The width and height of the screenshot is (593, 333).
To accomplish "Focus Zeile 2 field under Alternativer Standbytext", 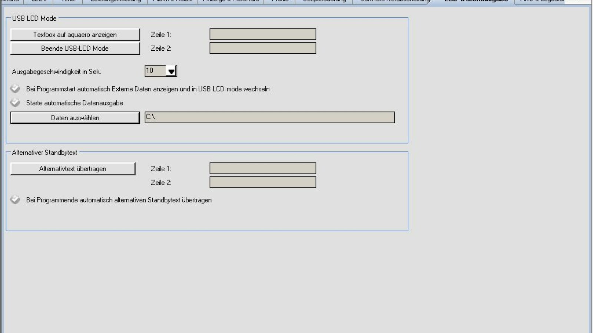I will (262, 182).
